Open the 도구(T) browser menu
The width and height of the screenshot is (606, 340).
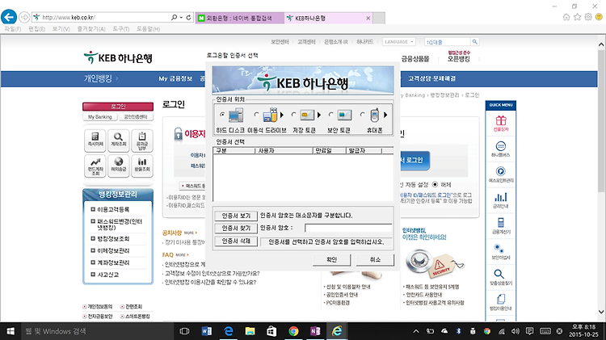[121, 29]
